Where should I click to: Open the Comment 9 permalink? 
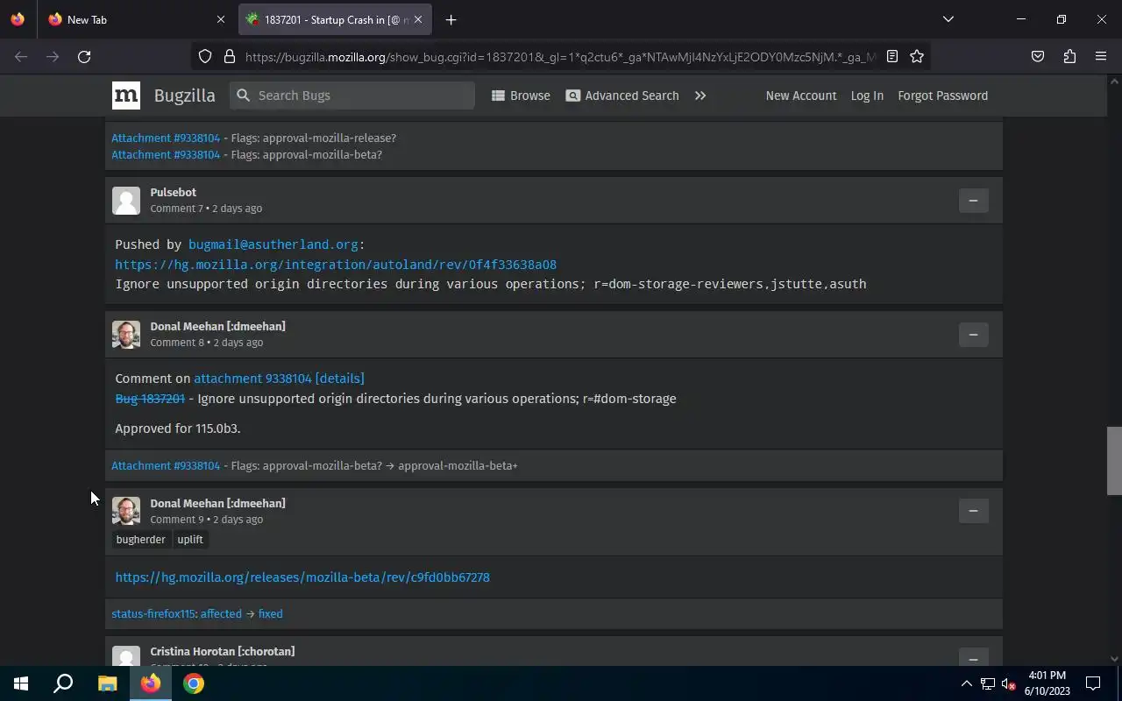(176, 520)
